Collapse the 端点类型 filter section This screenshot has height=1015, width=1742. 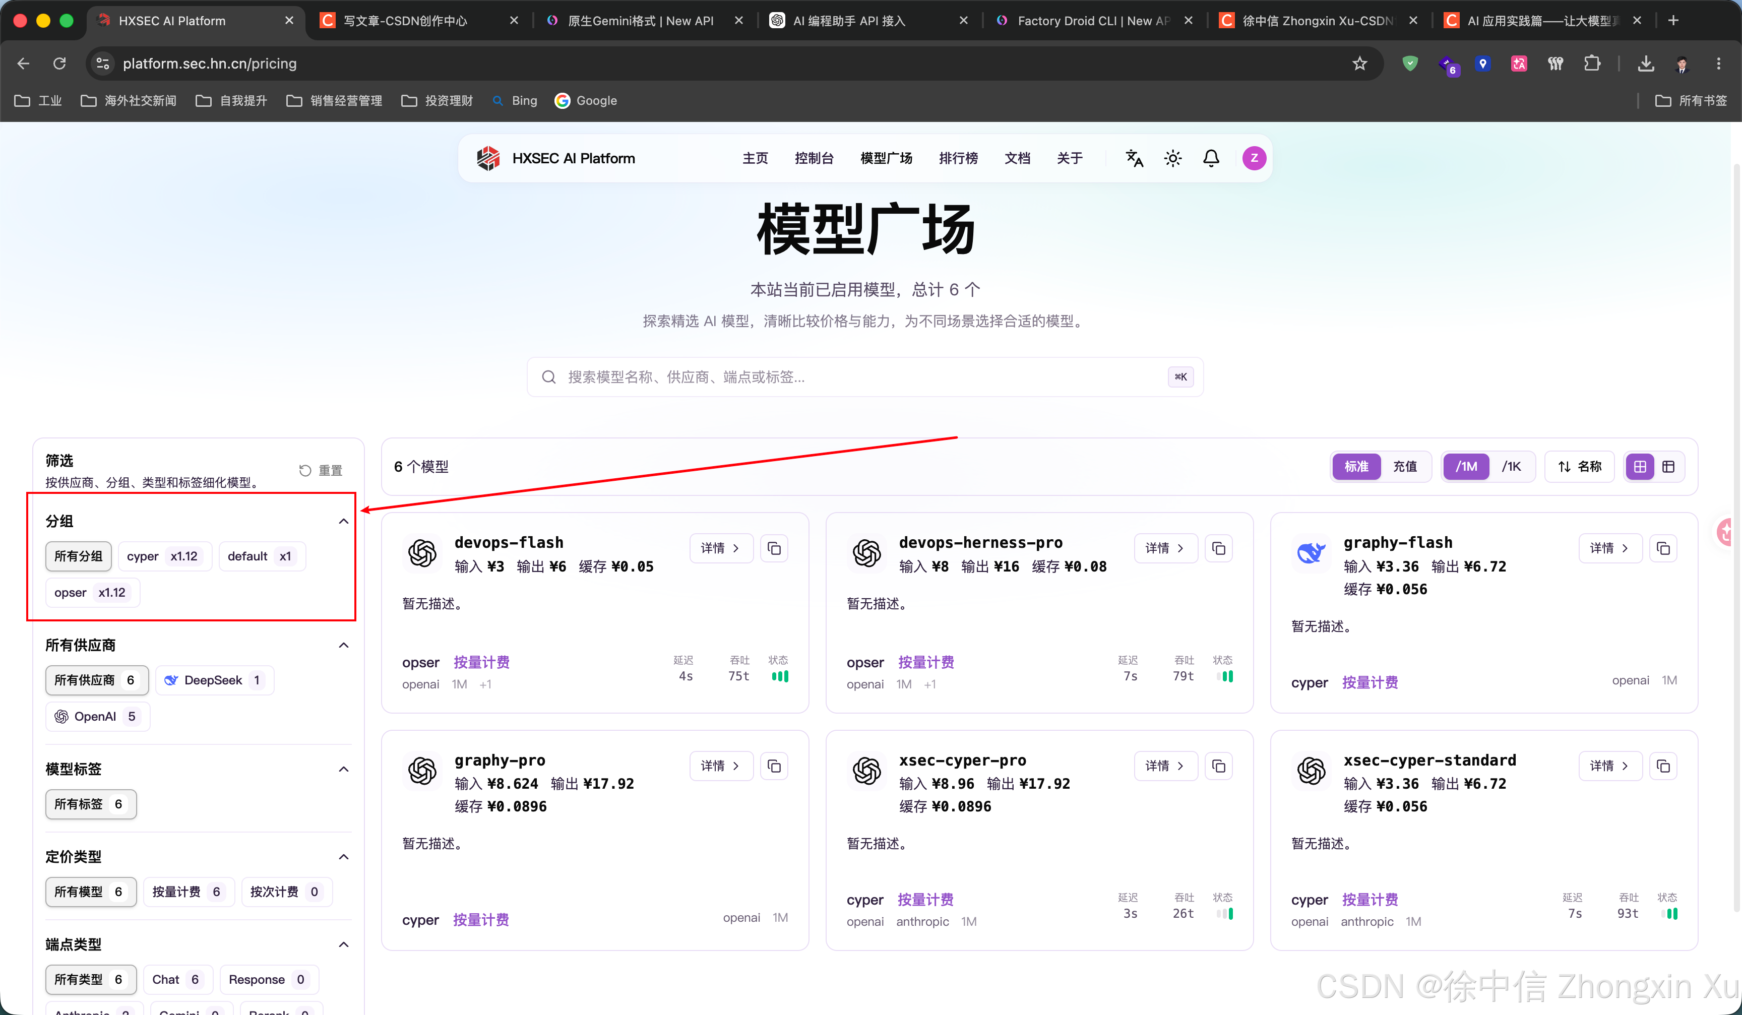coord(344,944)
